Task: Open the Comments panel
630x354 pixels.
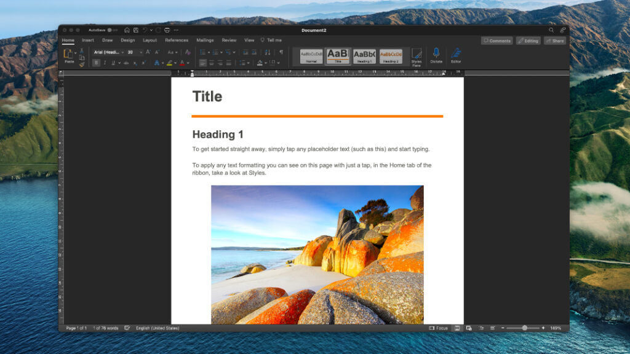Action: [497, 41]
